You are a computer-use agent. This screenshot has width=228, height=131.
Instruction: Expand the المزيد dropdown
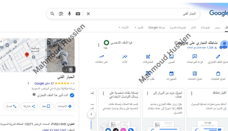point(139,27)
